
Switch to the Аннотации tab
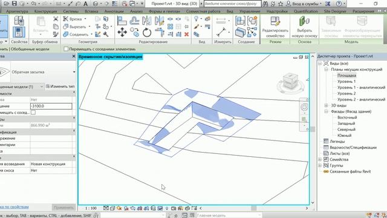point(114,11)
